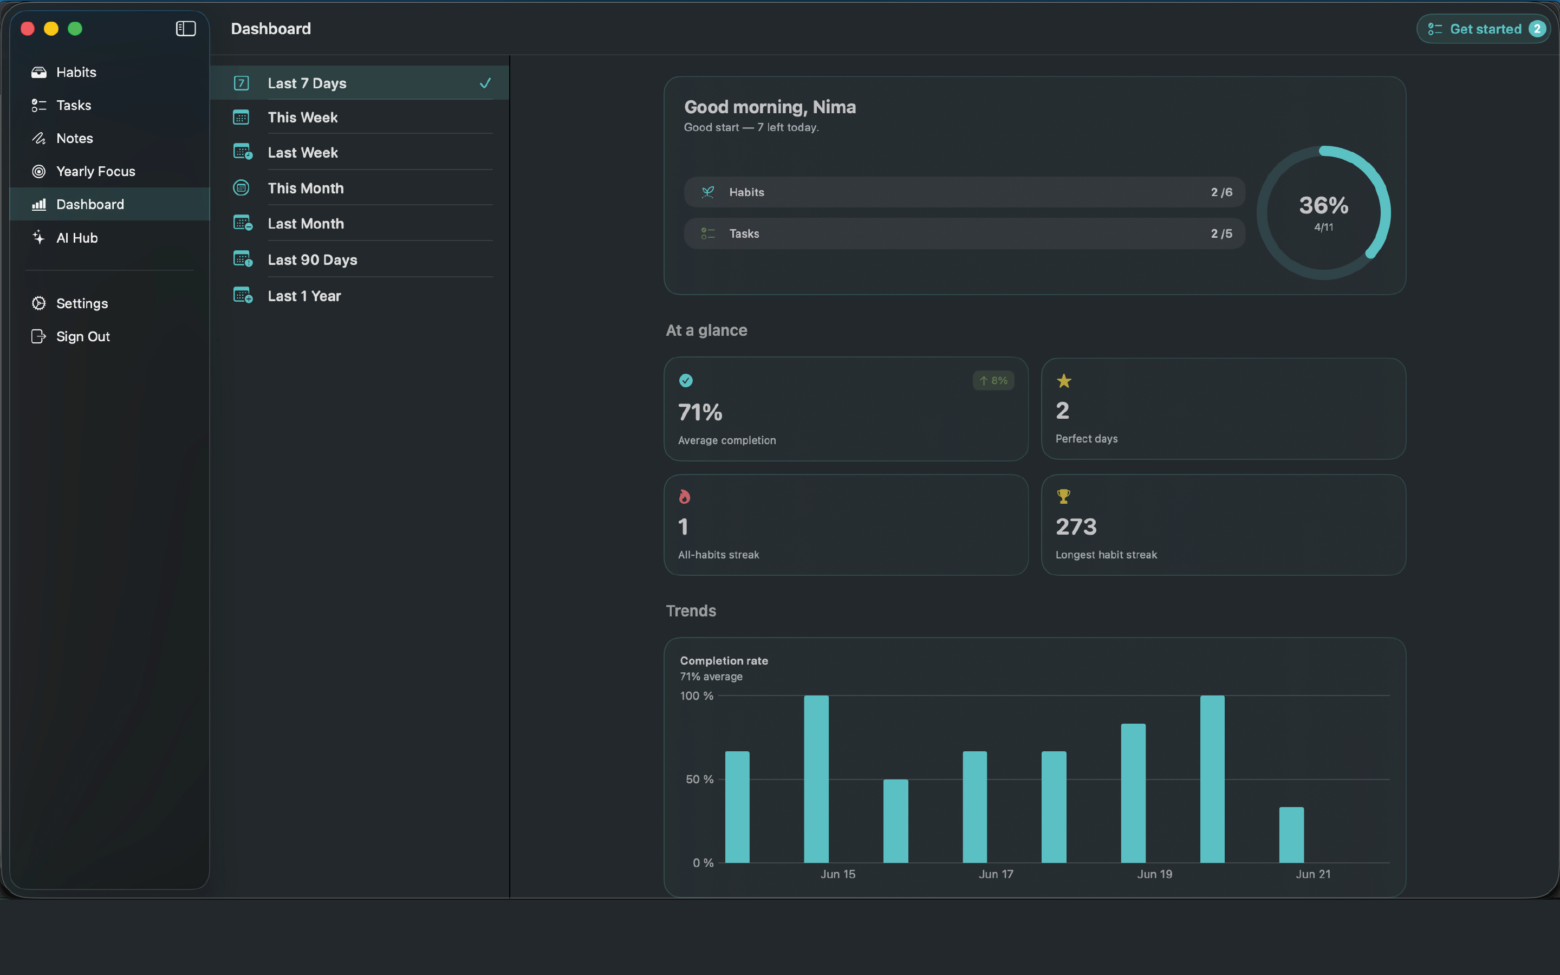Click the Notes pencil icon in sidebar
Viewport: 1560px width, 975px height.
click(x=38, y=138)
